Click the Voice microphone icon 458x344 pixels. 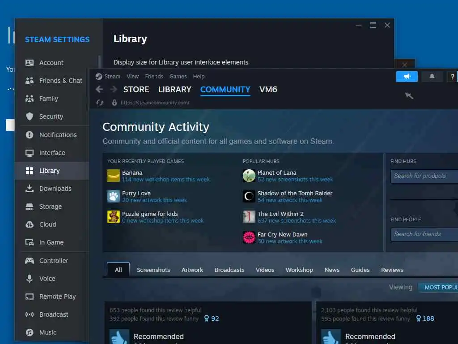click(x=30, y=279)
